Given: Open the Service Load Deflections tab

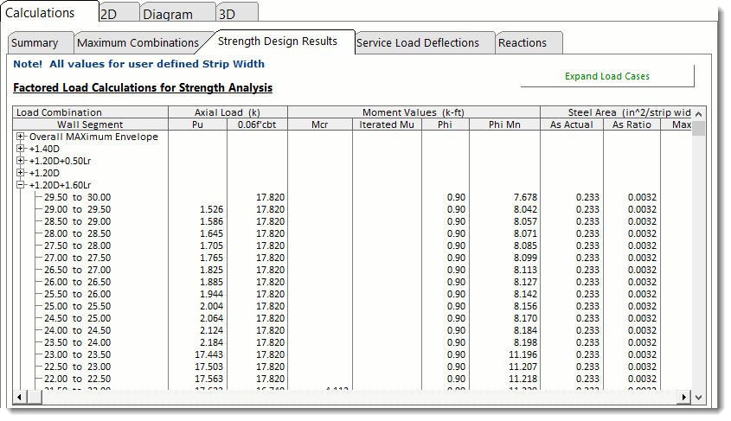Looking at the screenshot, I should pos(417,43).
